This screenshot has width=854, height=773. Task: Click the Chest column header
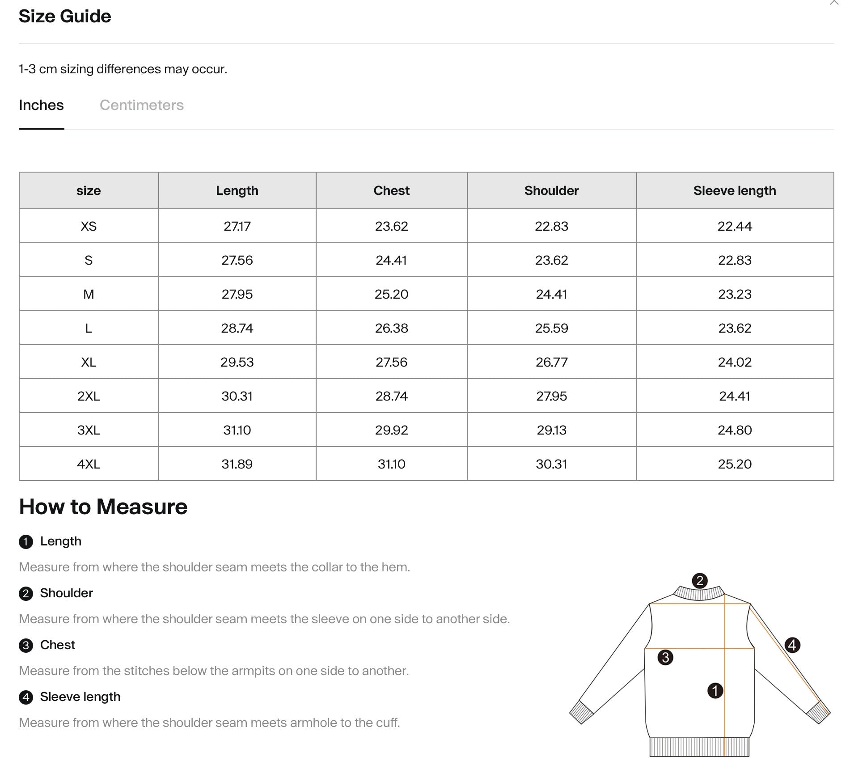[x=391, y=190]
